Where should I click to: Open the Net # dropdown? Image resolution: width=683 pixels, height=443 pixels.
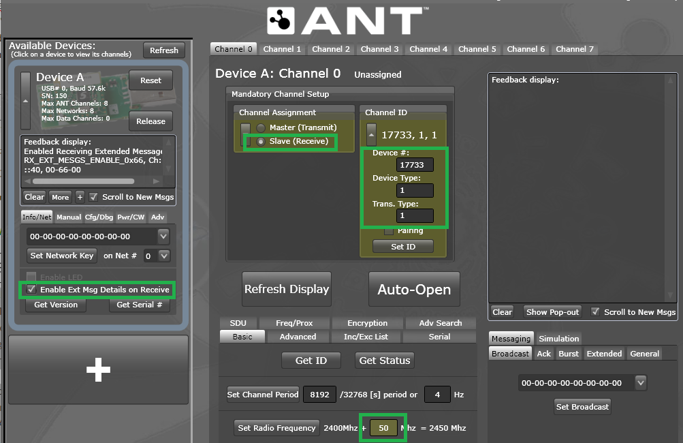point(164,256)
